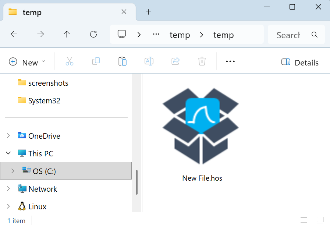Select the temp tab
The height and width of the screenshot is (227, 330).
pyautogui.click(x=70, y=12)
